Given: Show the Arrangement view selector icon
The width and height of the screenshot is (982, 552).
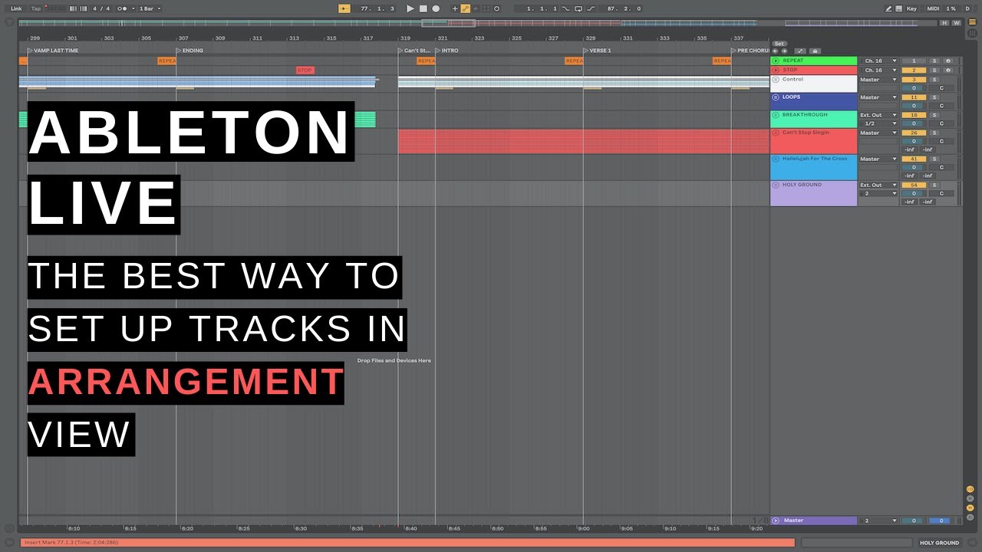Looking at the screenshot, I should coord(972,22).
